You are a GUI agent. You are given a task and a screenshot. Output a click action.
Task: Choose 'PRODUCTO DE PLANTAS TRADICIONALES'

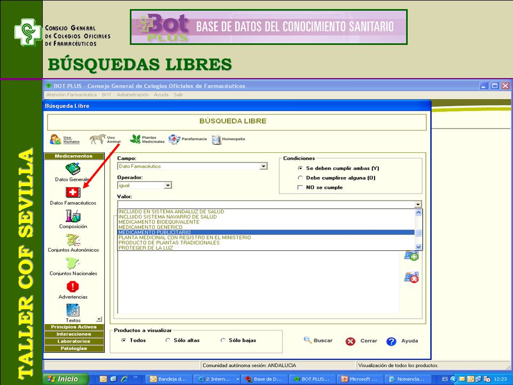coord(266,243)
